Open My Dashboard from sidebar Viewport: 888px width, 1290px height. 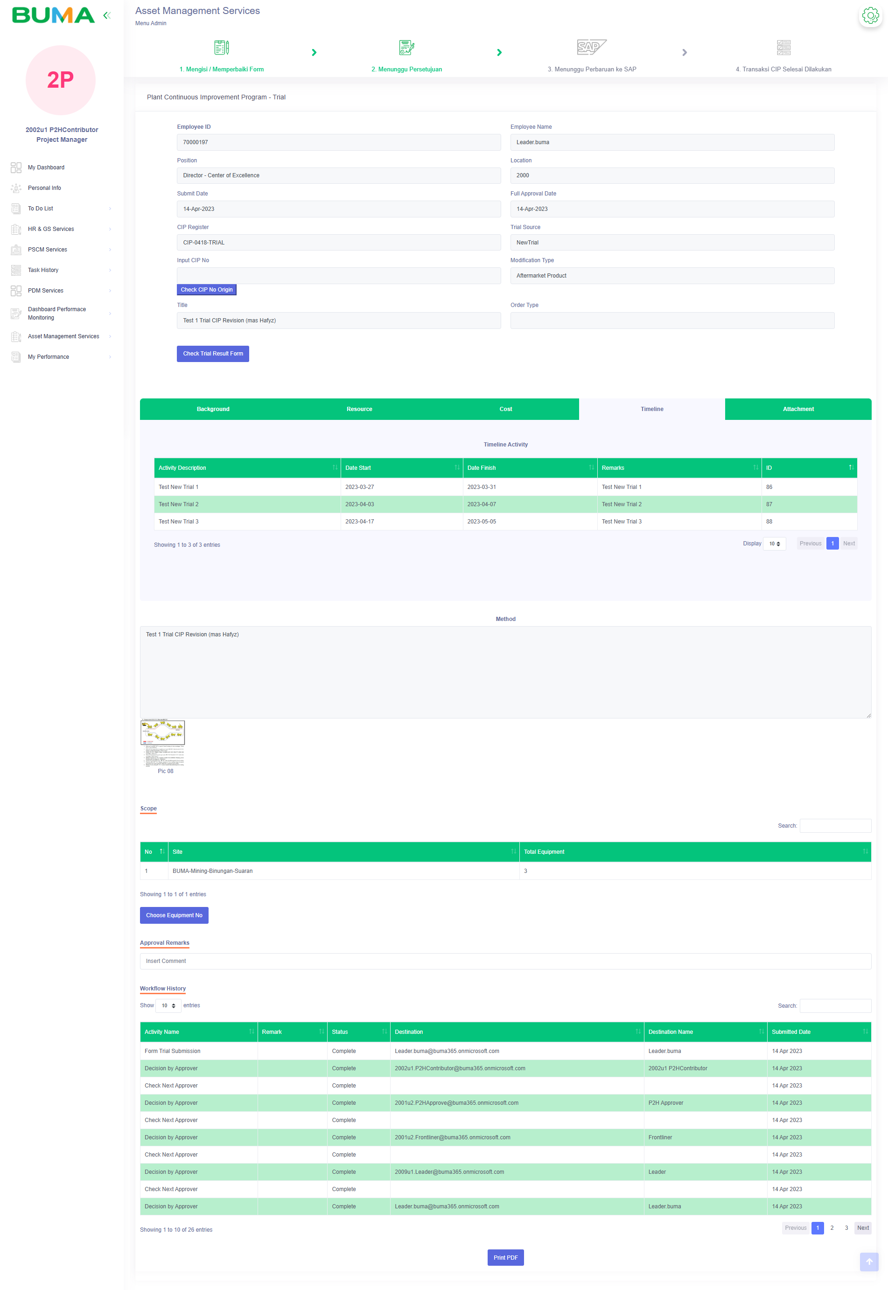[x=46, y=167]
